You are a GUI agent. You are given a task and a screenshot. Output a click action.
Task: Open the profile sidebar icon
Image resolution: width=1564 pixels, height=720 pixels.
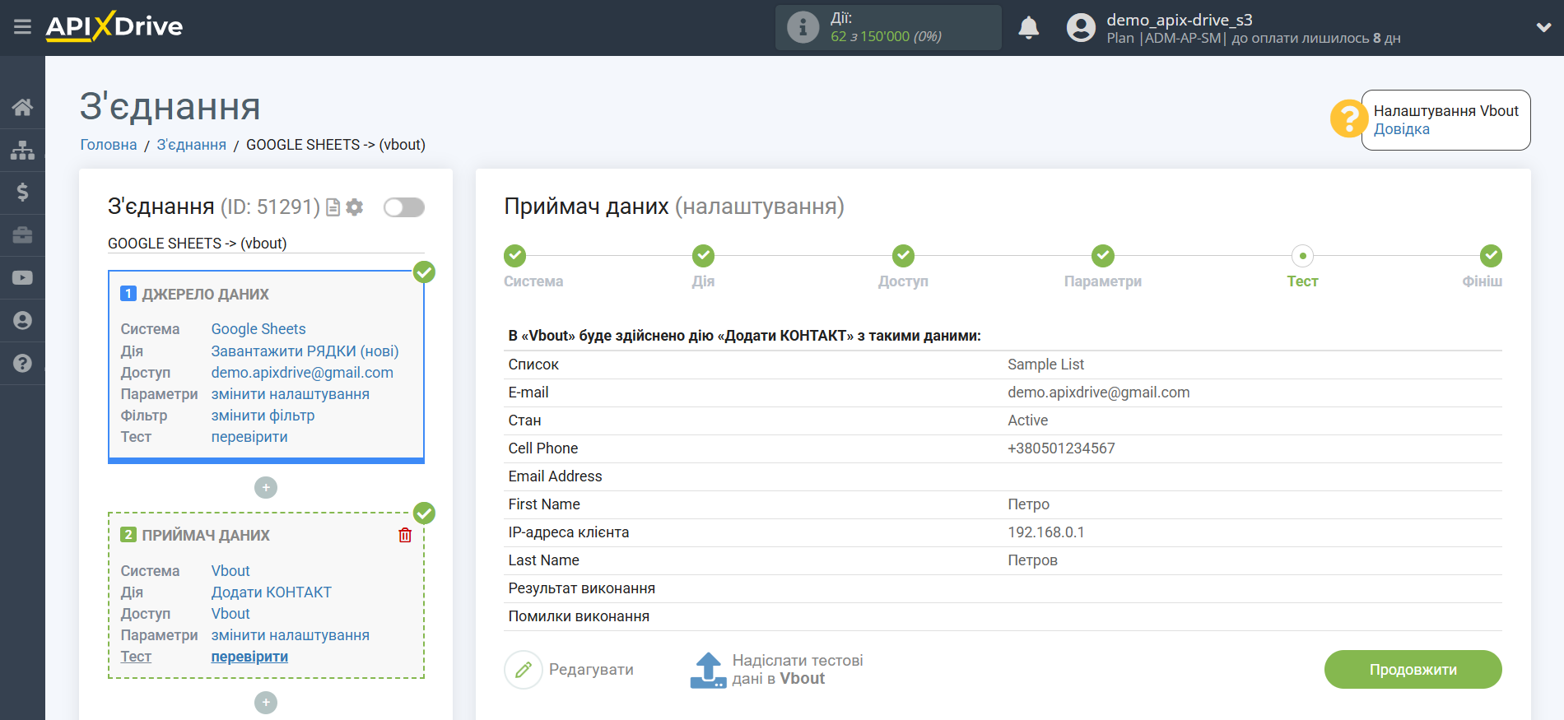[22, 321]
